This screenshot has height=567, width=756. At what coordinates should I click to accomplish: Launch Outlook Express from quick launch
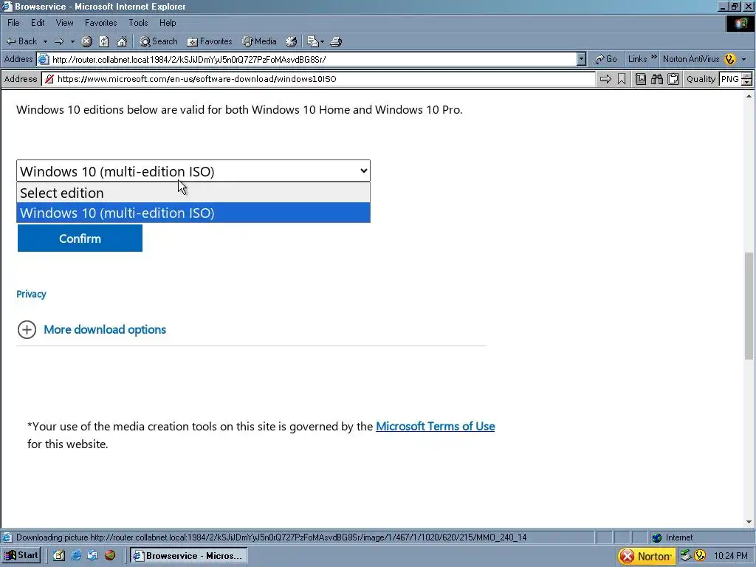point(92,555)
